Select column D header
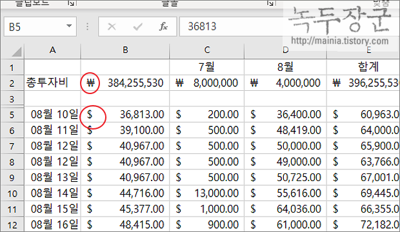Viewport: 400px width, 232px height. 285,50
